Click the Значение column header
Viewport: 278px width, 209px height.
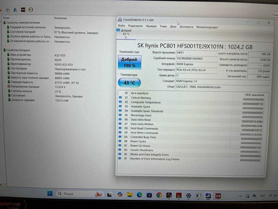point(60,18)
